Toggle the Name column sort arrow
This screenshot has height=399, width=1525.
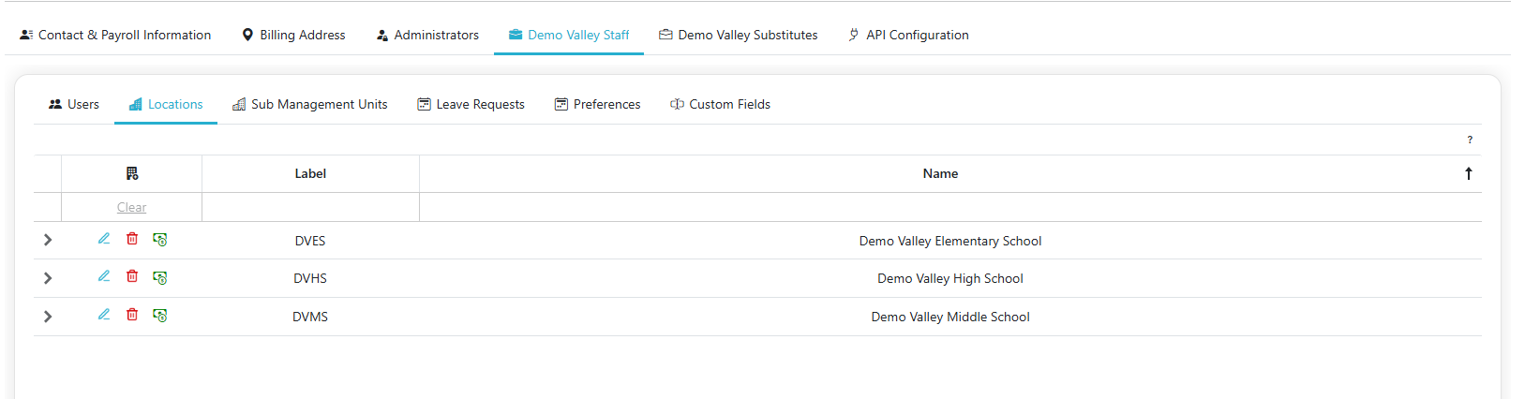(1468, 173)
